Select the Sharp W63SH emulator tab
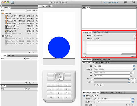The height and width of the screenshot is (106, 137). coord(45,6)
